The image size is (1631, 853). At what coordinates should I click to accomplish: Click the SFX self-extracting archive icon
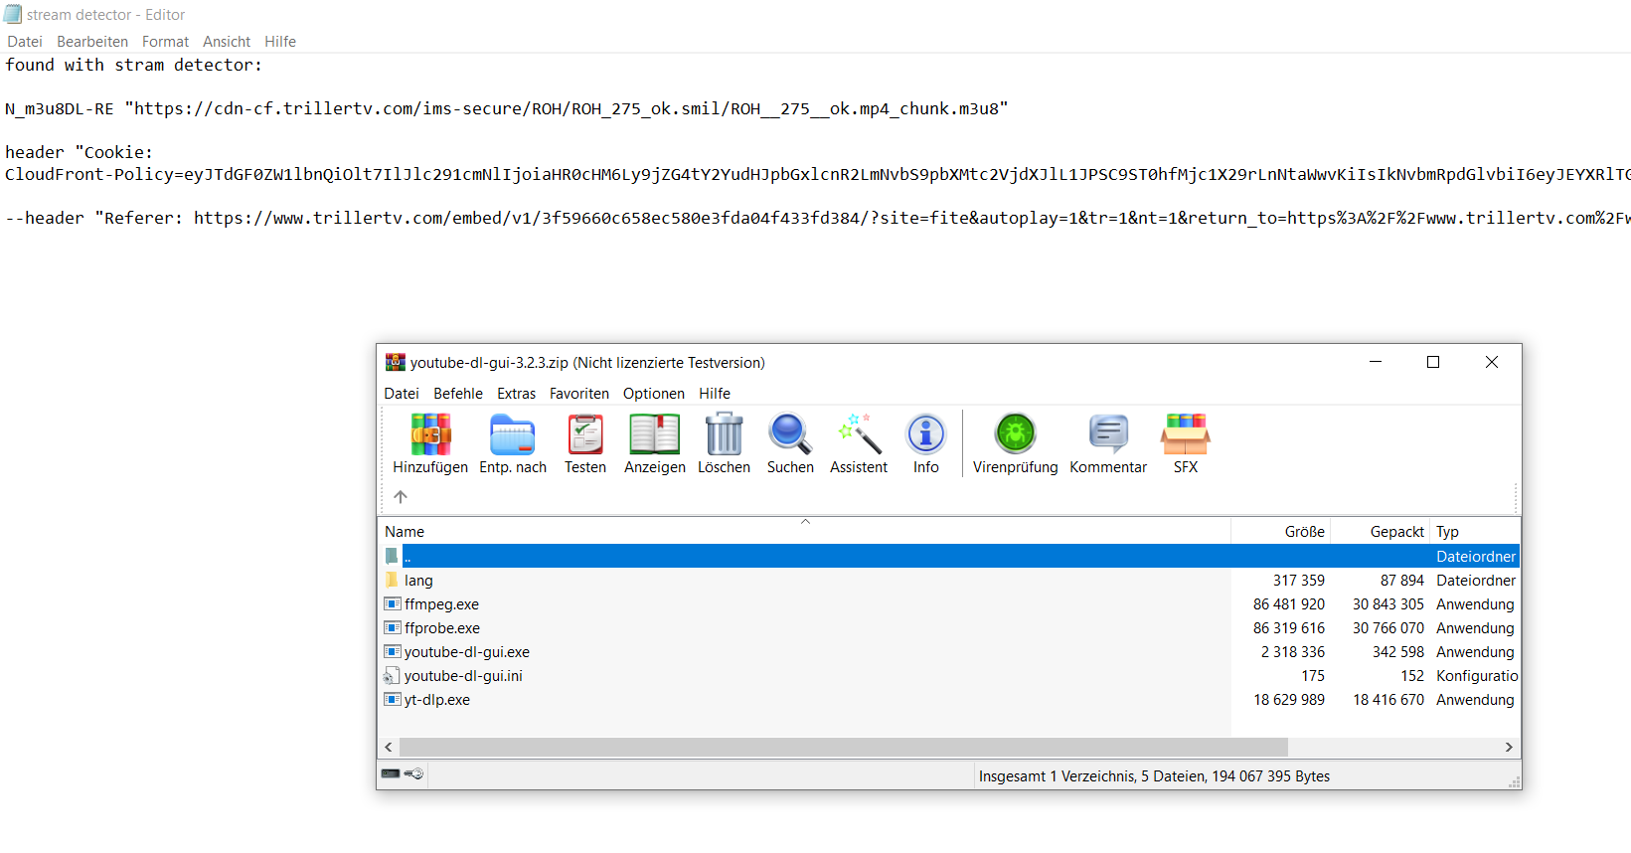tap(1186, 443)
